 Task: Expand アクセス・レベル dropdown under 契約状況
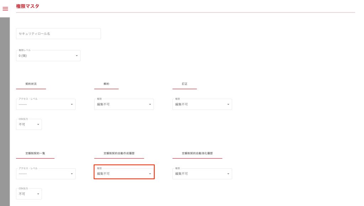point(45,104)
